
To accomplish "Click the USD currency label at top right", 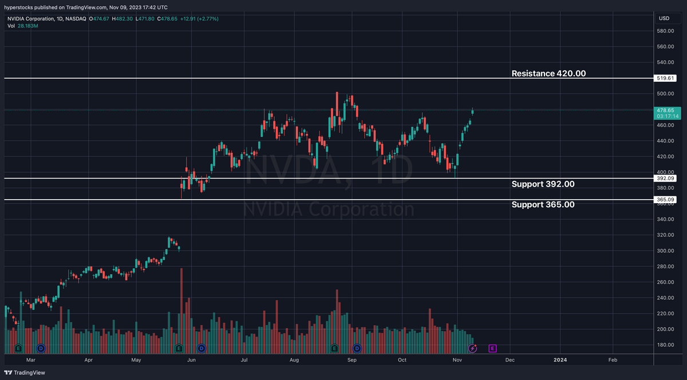I will [x=665, y=18].
